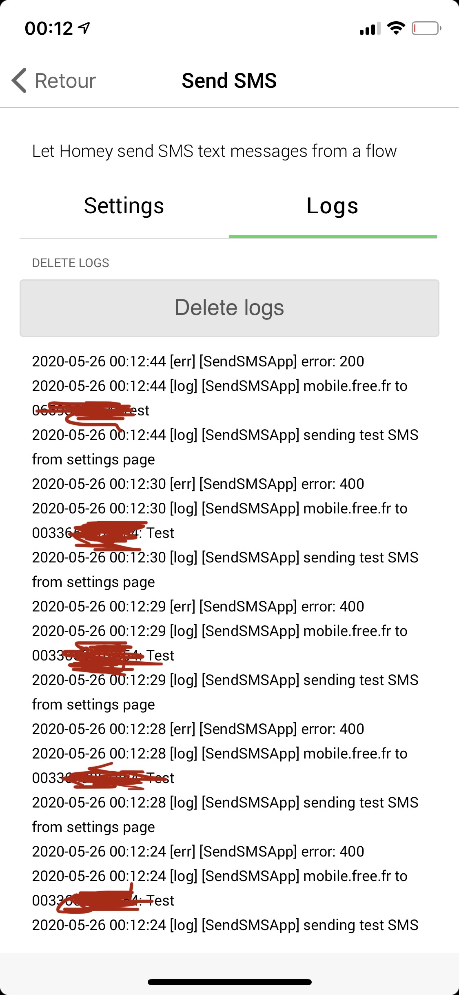Click the Delete logs button
459x995 pixels.
(229, 308)
